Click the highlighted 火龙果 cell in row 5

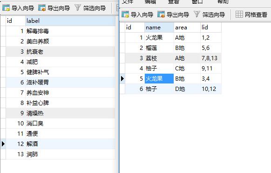pyautogui.click(x=159, y=79)
